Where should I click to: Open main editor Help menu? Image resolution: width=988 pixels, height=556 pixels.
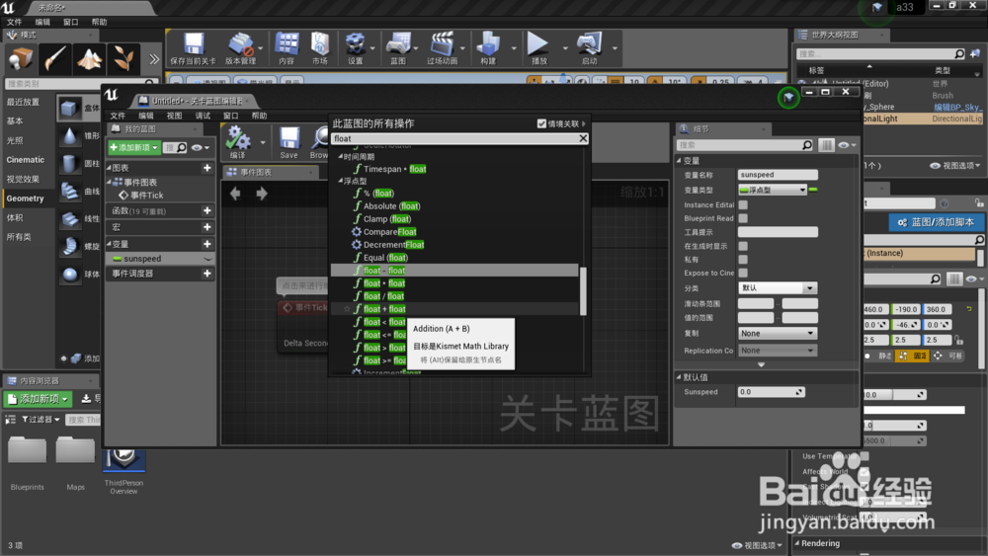[99, 22]
